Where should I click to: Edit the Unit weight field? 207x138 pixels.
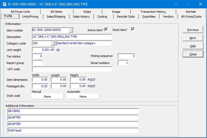[44, 50]
